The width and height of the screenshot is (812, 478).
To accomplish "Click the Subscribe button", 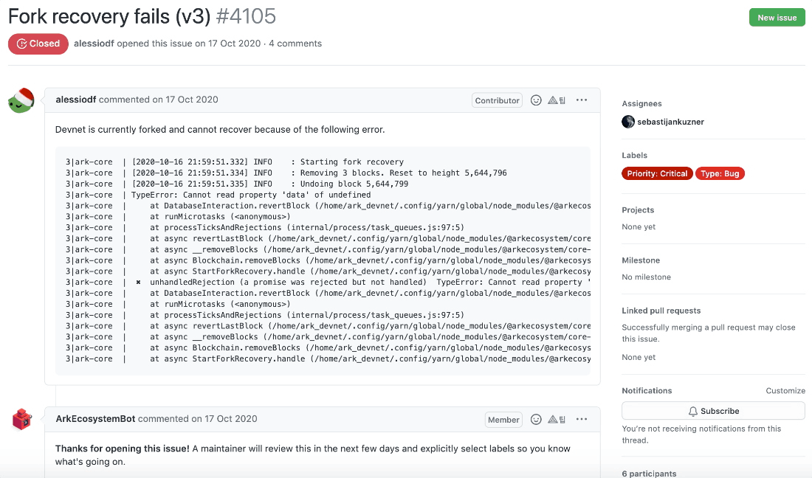I will 714,411.
